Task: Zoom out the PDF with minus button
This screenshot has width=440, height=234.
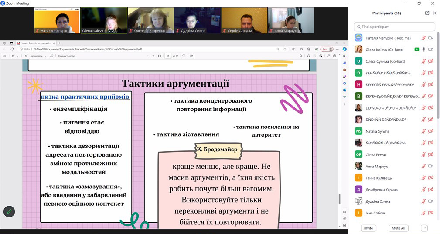Action: point(147,56)
